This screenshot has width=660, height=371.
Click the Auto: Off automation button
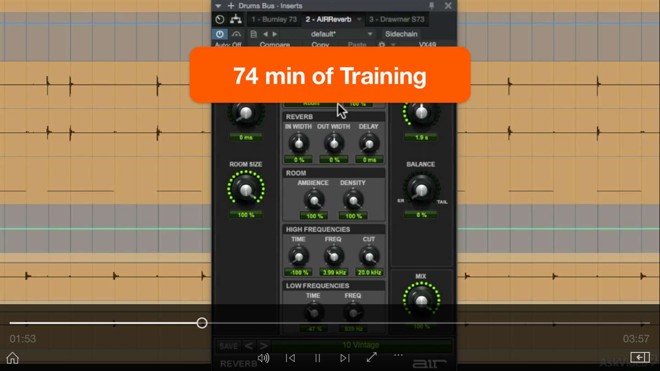pos(228,44)
